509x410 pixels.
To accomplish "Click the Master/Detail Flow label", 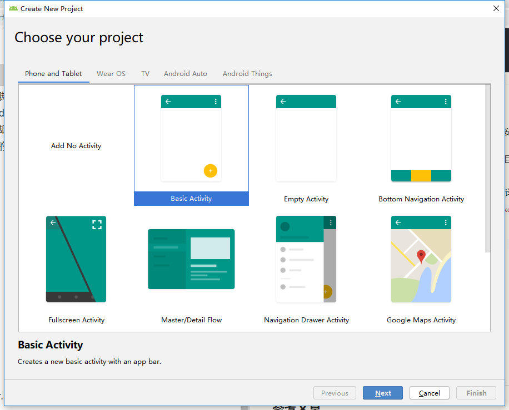I will click(x=192, y=320).
